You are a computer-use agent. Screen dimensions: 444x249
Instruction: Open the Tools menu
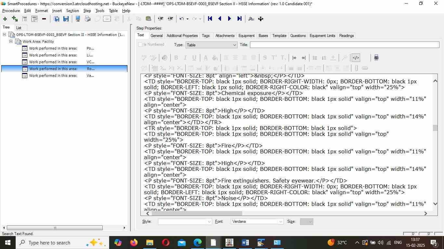100,11
